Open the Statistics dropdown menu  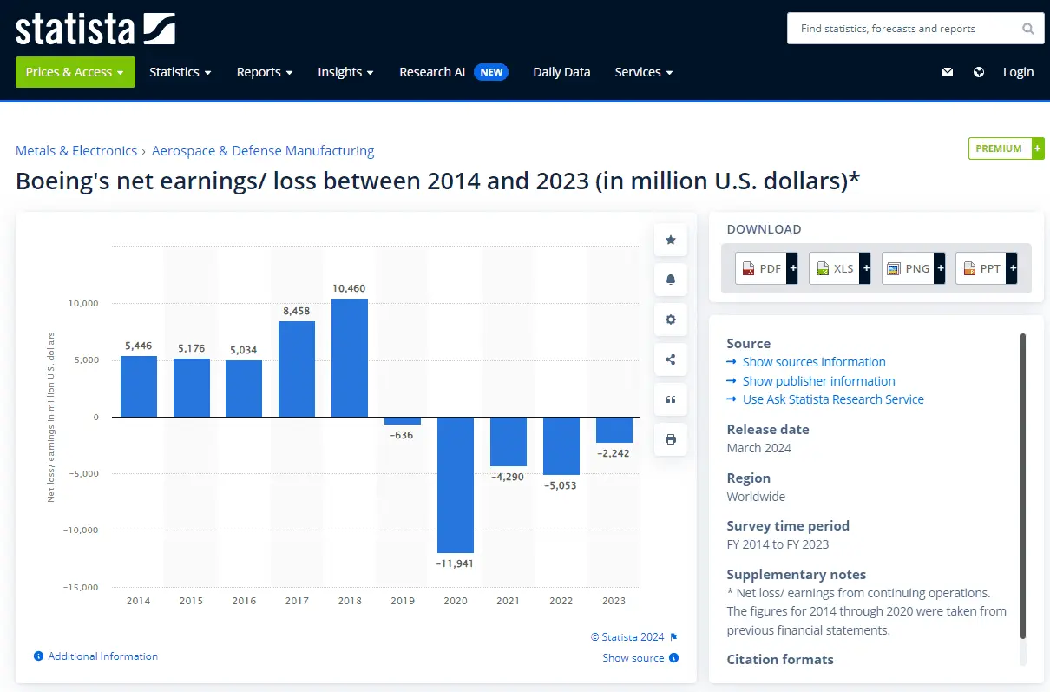[x=180, y=72]
